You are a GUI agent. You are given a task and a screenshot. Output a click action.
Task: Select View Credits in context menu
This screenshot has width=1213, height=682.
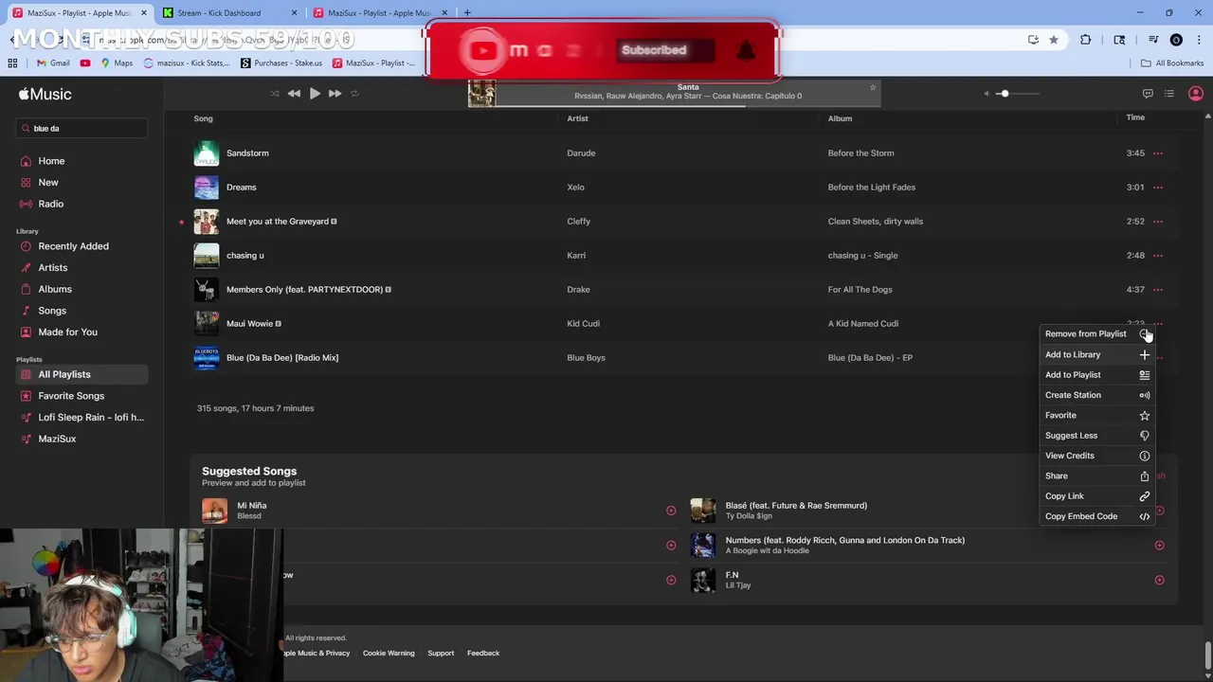pyautogui.click(x=1096, y=456)
